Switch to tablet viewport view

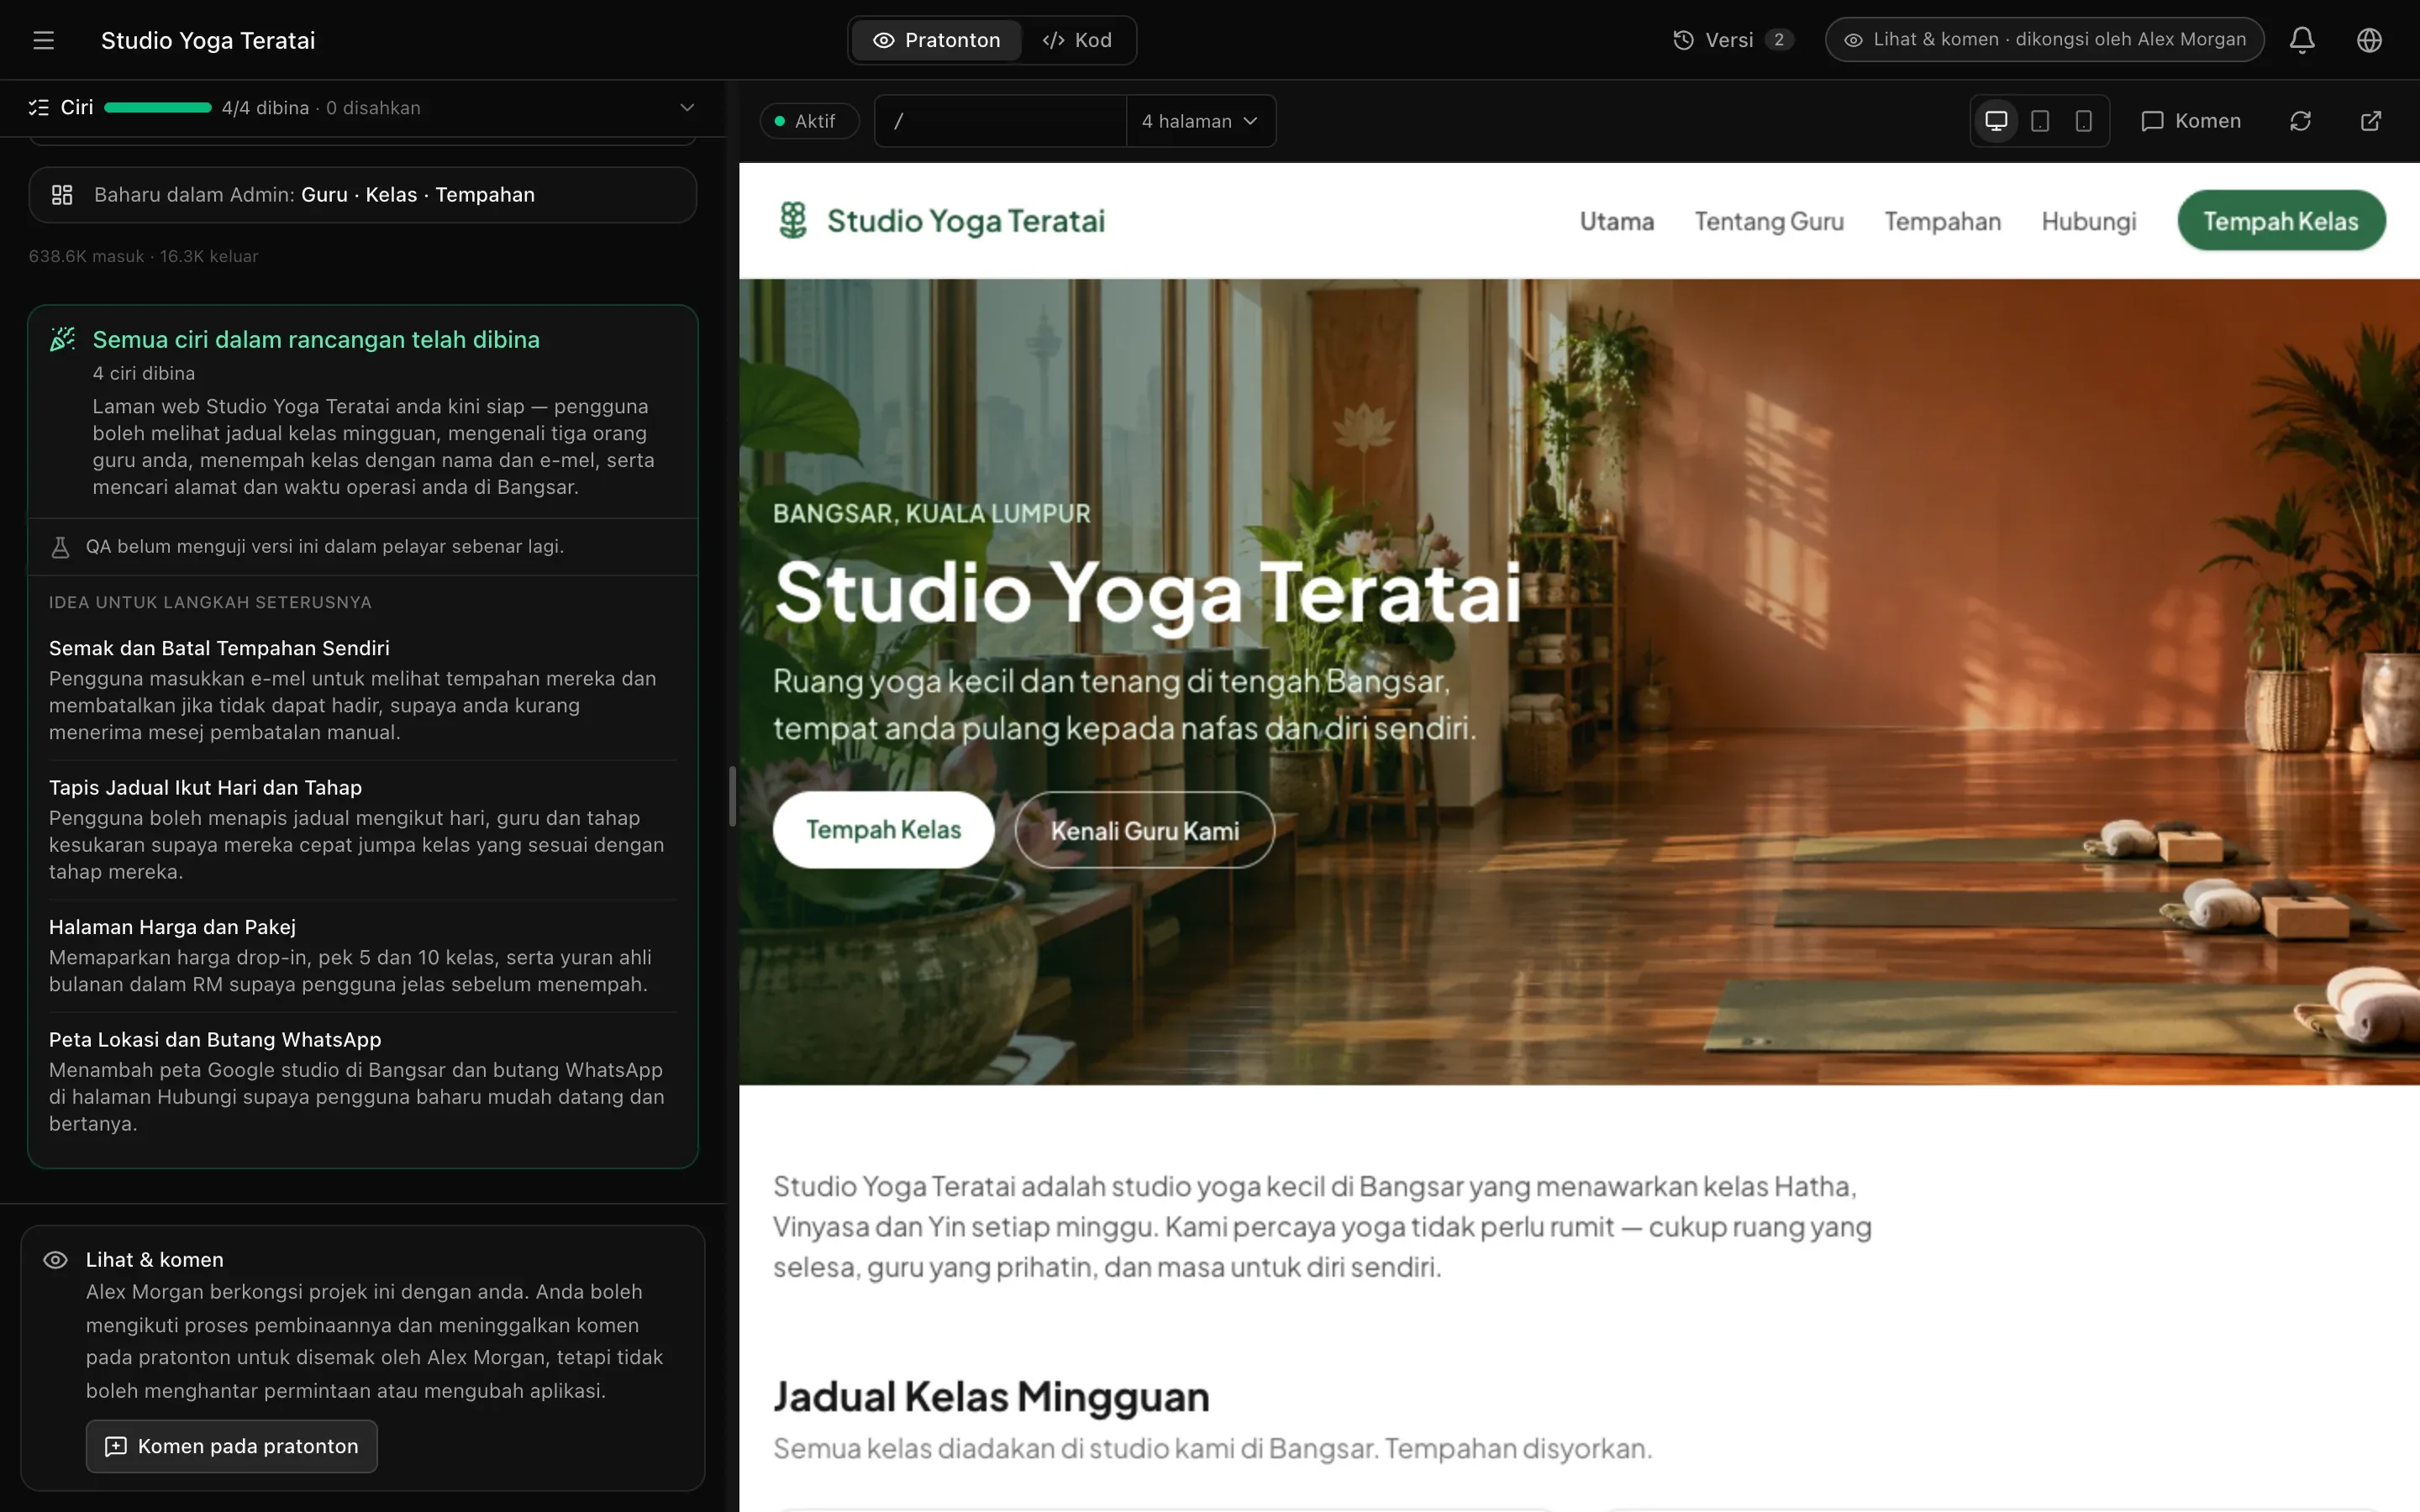2040,121
